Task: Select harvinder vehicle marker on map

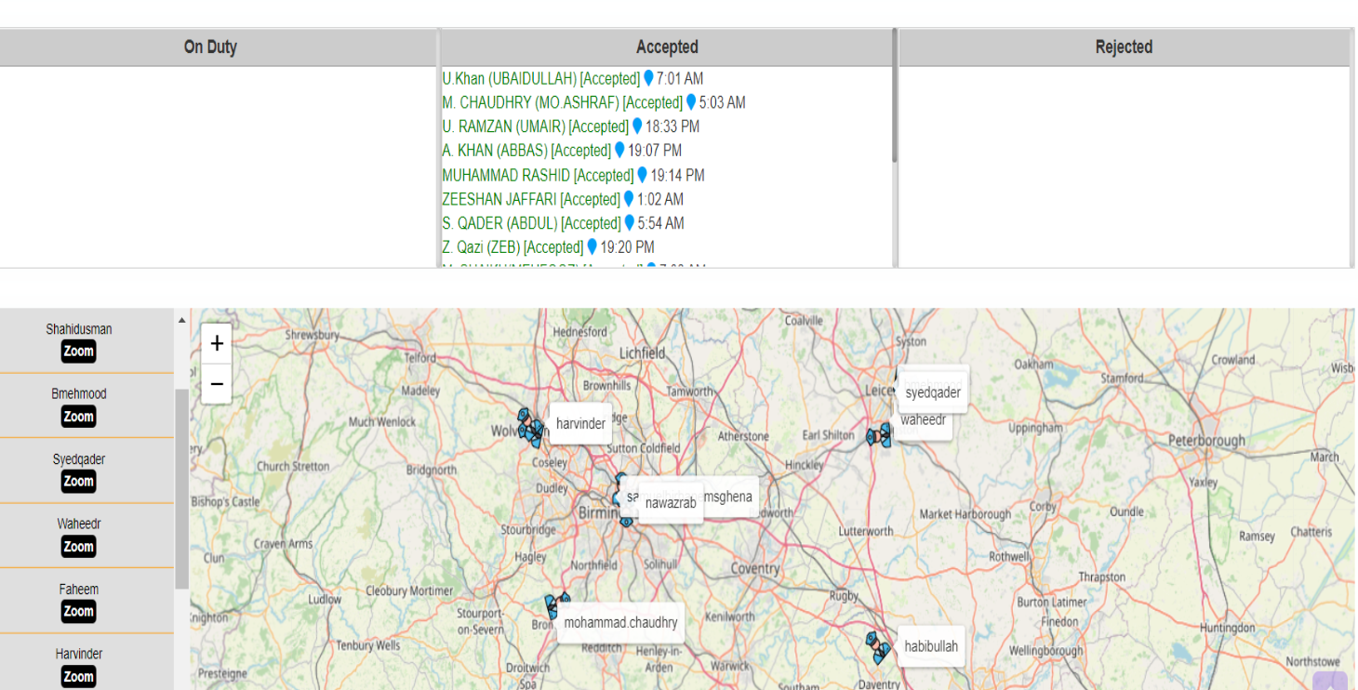Action: [531, 427]
